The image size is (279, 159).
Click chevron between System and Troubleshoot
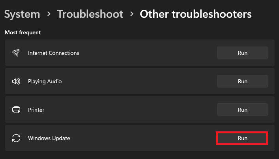(x=49, y=14)
